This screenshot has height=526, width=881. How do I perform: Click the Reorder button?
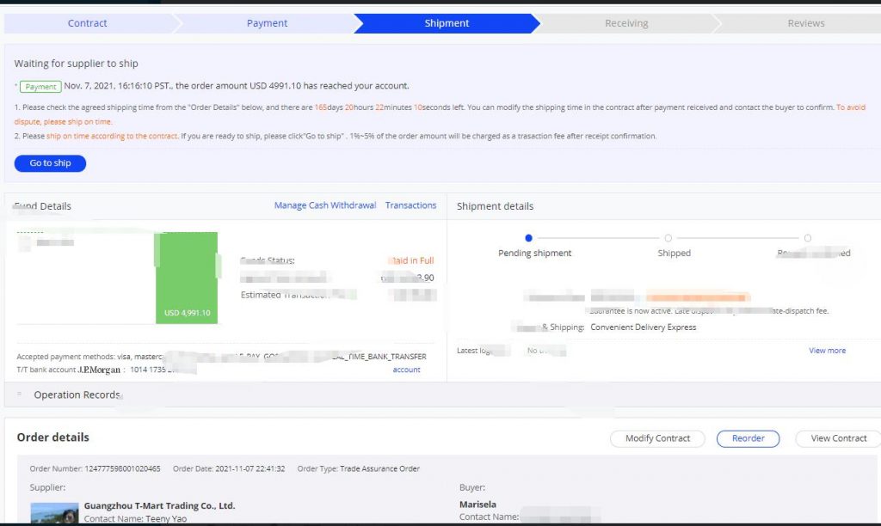pos(748,438)
